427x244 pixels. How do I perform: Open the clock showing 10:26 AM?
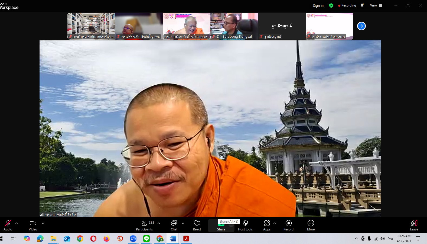pyautogui.click(x=404, y=239)
